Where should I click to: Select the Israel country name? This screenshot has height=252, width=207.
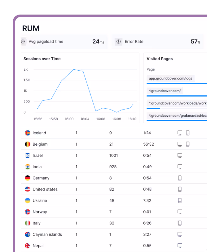click(x=38, y=155)
